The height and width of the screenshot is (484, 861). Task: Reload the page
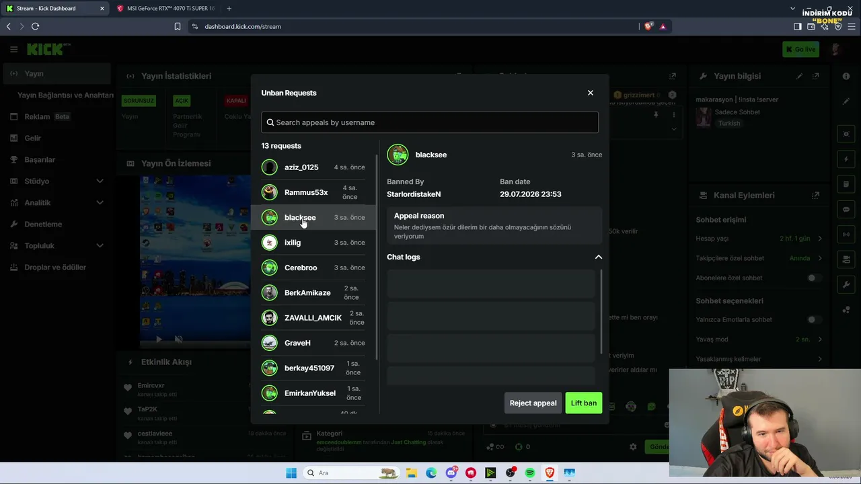coord(36,26)
